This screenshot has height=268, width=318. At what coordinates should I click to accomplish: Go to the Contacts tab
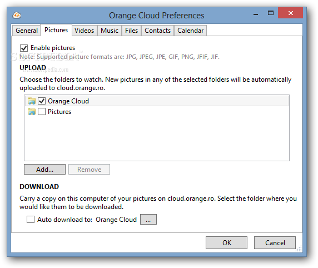(x=157, y=31)
